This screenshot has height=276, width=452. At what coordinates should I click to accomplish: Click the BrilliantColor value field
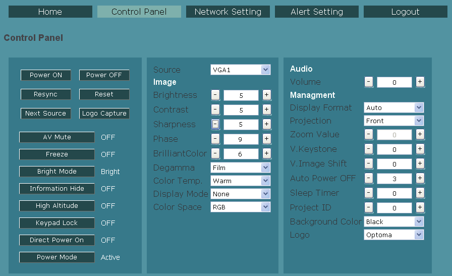[x=241, y=154]
